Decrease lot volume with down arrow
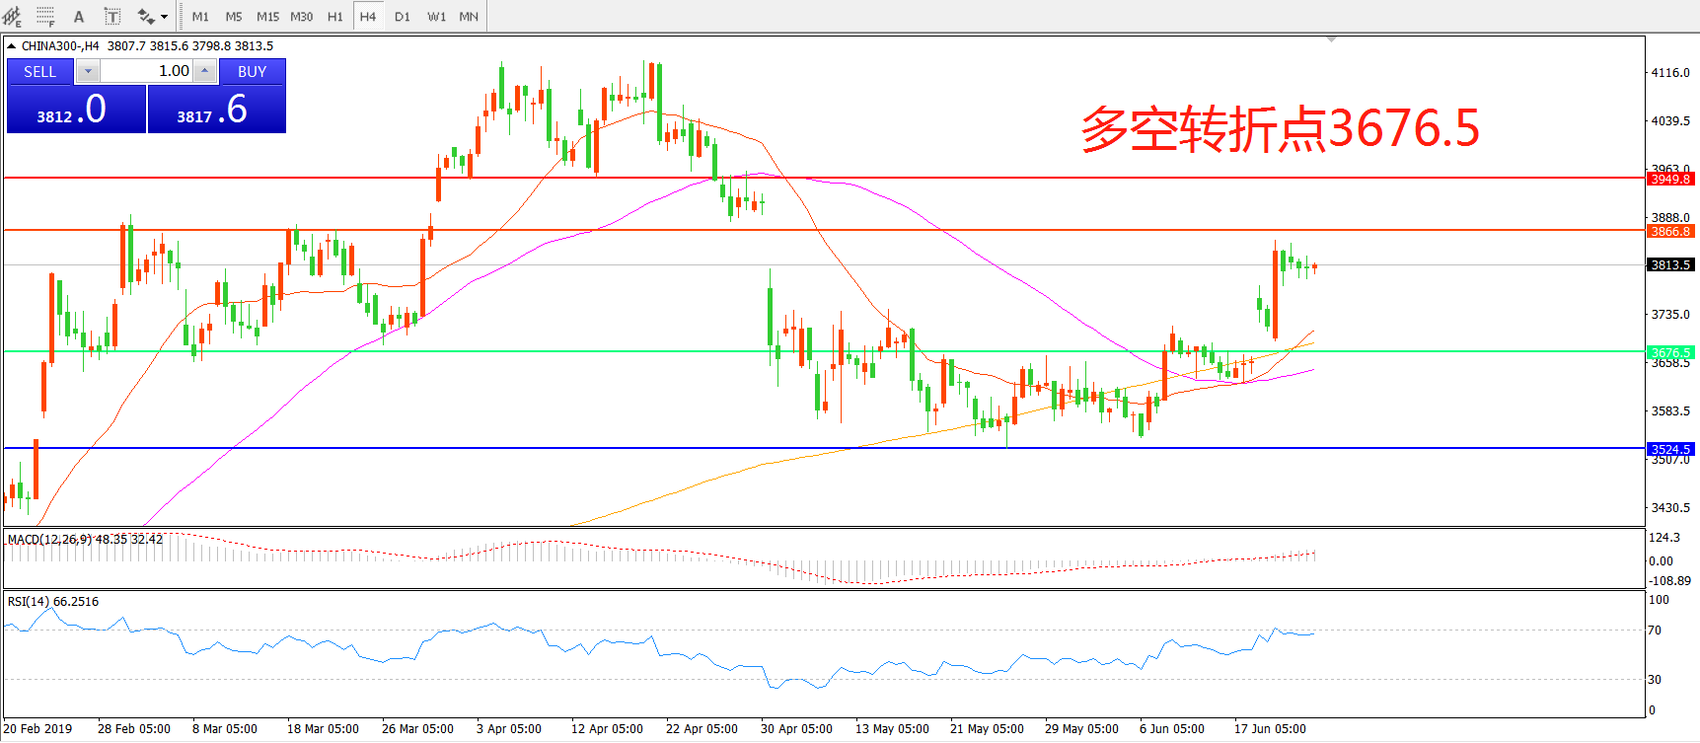Image resolution: width=1700 pixels, height=743 pixels. click(x=88, y=71)
